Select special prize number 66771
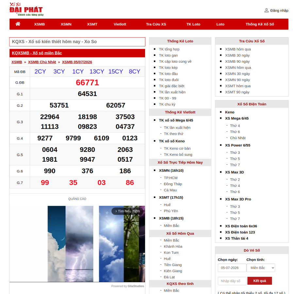 (87, 83)
